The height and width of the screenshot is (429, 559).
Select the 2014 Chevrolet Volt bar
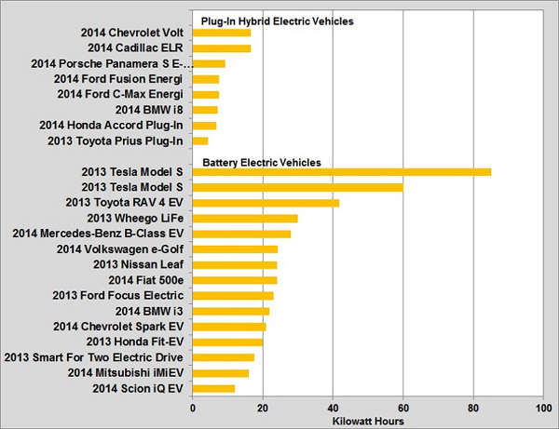coord(222,33)
